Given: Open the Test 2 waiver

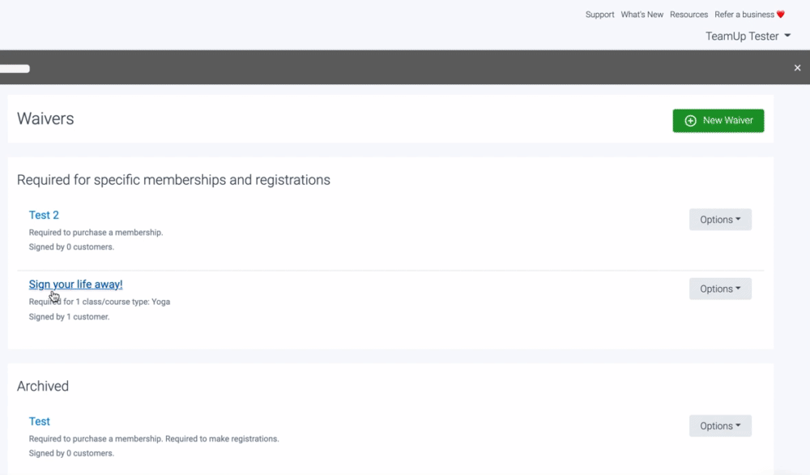Looking at the screenshot, I should click(x=44, y=215).
